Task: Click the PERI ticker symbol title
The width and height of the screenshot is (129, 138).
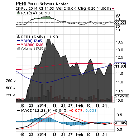Action: pyautogui.click(x=21, y=4)
